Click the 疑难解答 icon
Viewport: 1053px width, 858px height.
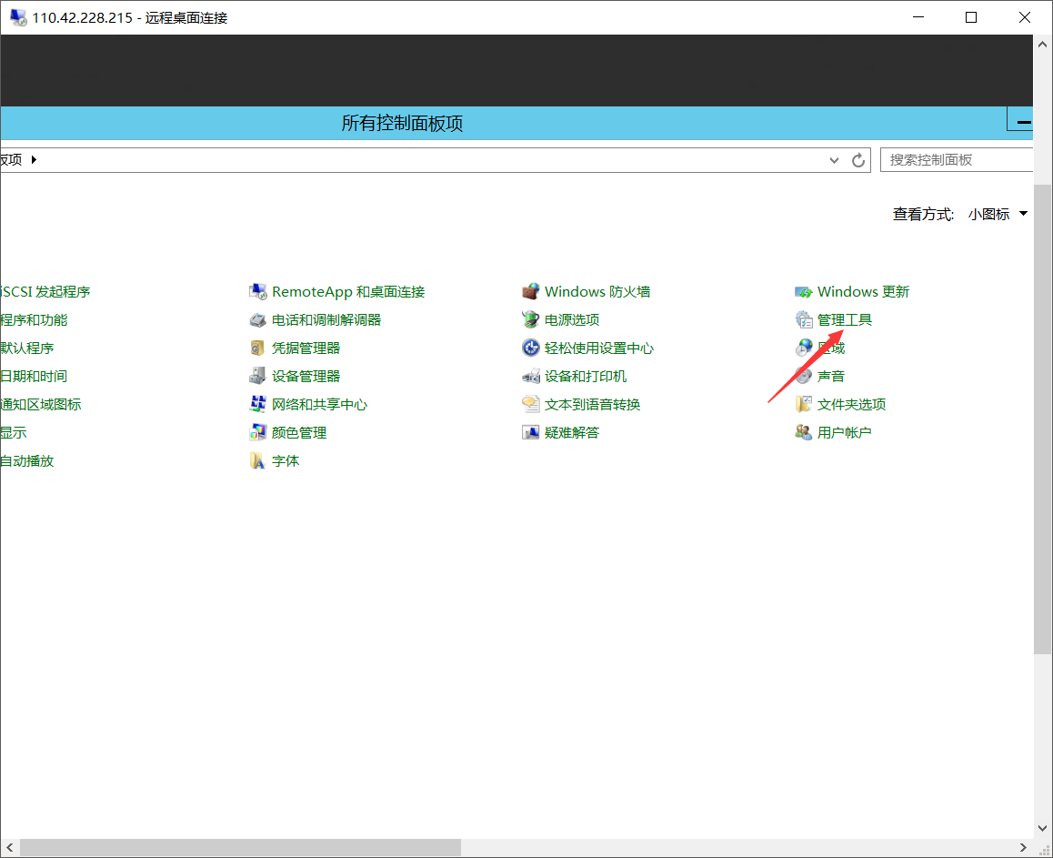(x=531, y=433)
